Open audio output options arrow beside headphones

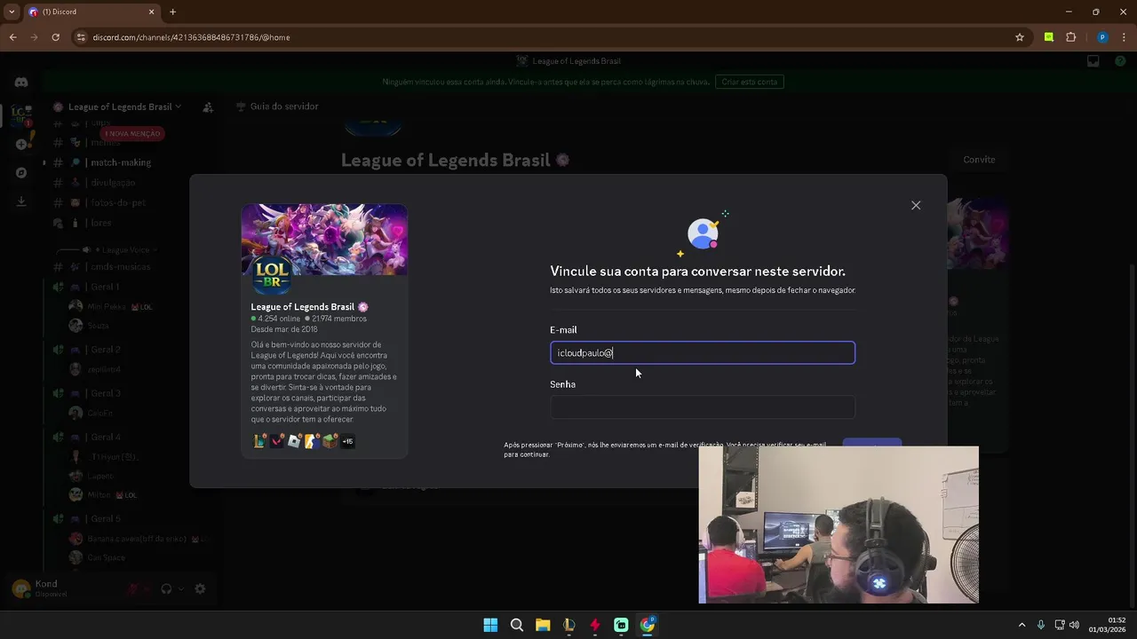(181, 588)
